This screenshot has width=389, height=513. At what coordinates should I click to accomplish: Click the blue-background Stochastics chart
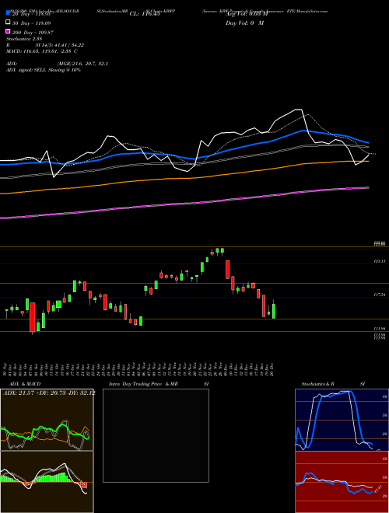[342, 420]
